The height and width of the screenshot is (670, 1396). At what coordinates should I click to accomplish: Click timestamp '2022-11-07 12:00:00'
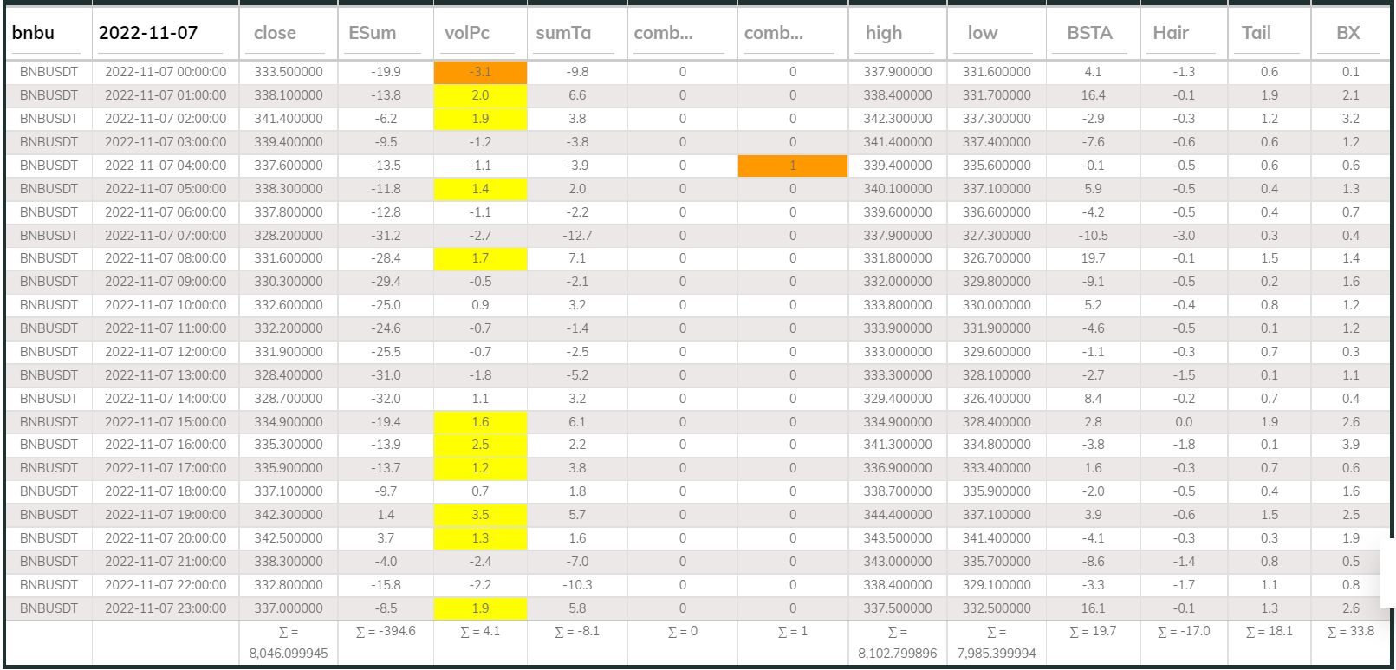tap(166, 352)
